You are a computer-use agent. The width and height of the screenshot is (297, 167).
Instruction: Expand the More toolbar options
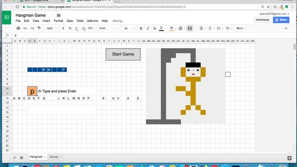[x=241, y=28]
